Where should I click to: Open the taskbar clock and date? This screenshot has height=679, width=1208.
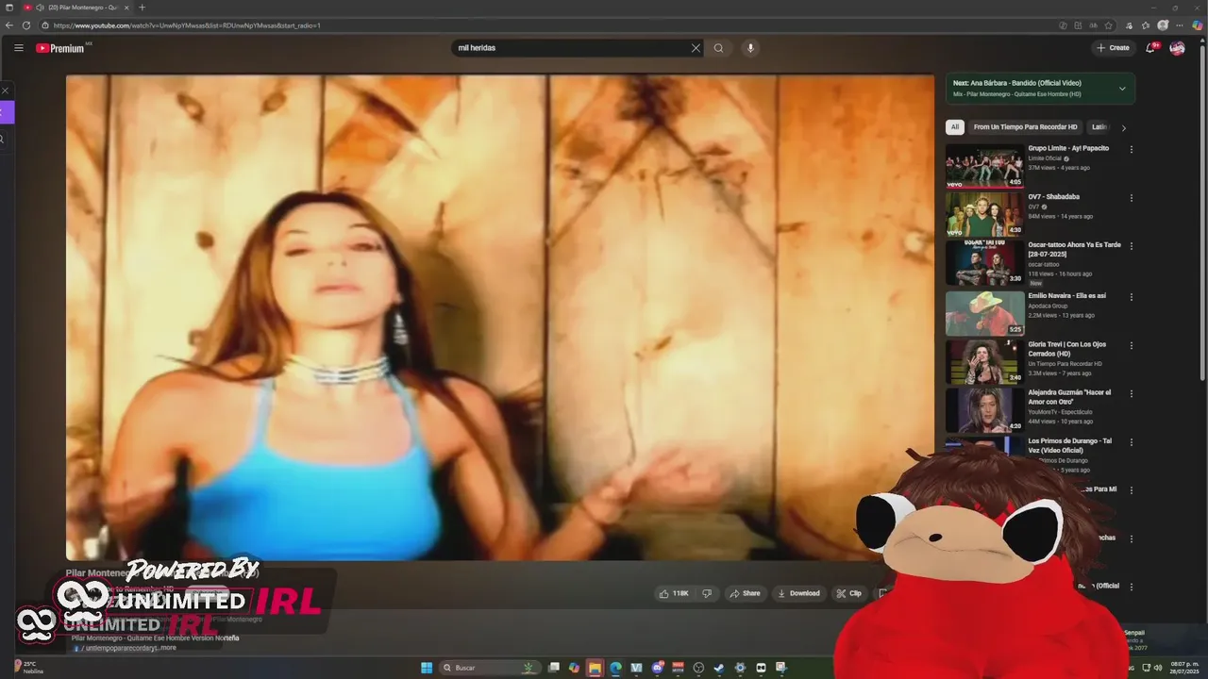(x=1184, y=668)
